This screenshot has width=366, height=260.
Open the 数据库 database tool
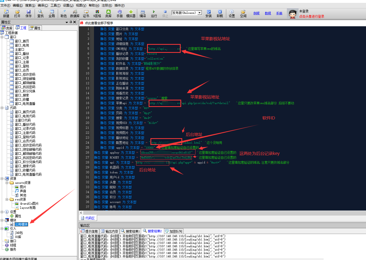75,14
